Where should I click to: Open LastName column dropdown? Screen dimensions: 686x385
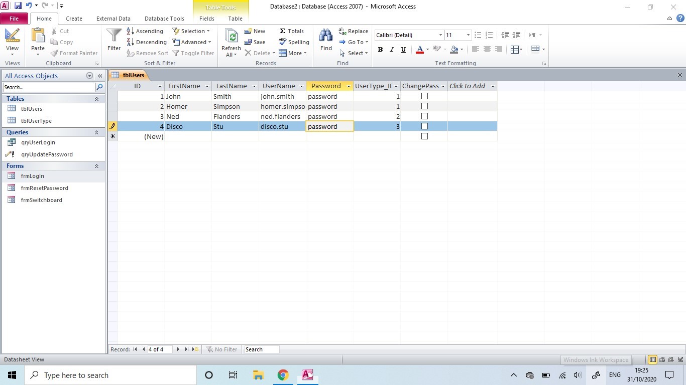pyautogui.click(x=254, y=86)
